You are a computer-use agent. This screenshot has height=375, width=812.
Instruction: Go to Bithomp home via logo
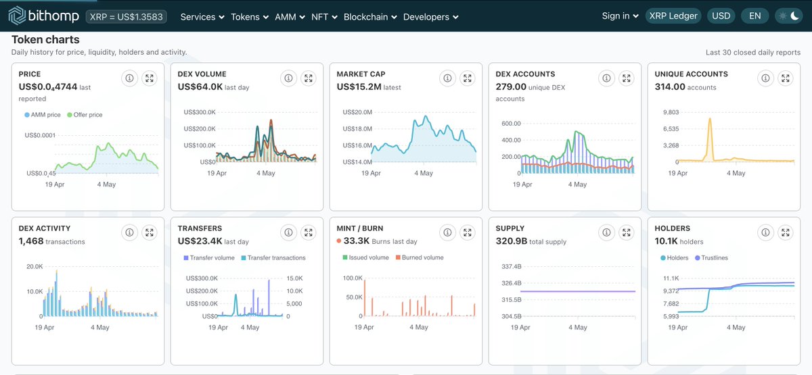pyautogui.click(x=43, y=16)
